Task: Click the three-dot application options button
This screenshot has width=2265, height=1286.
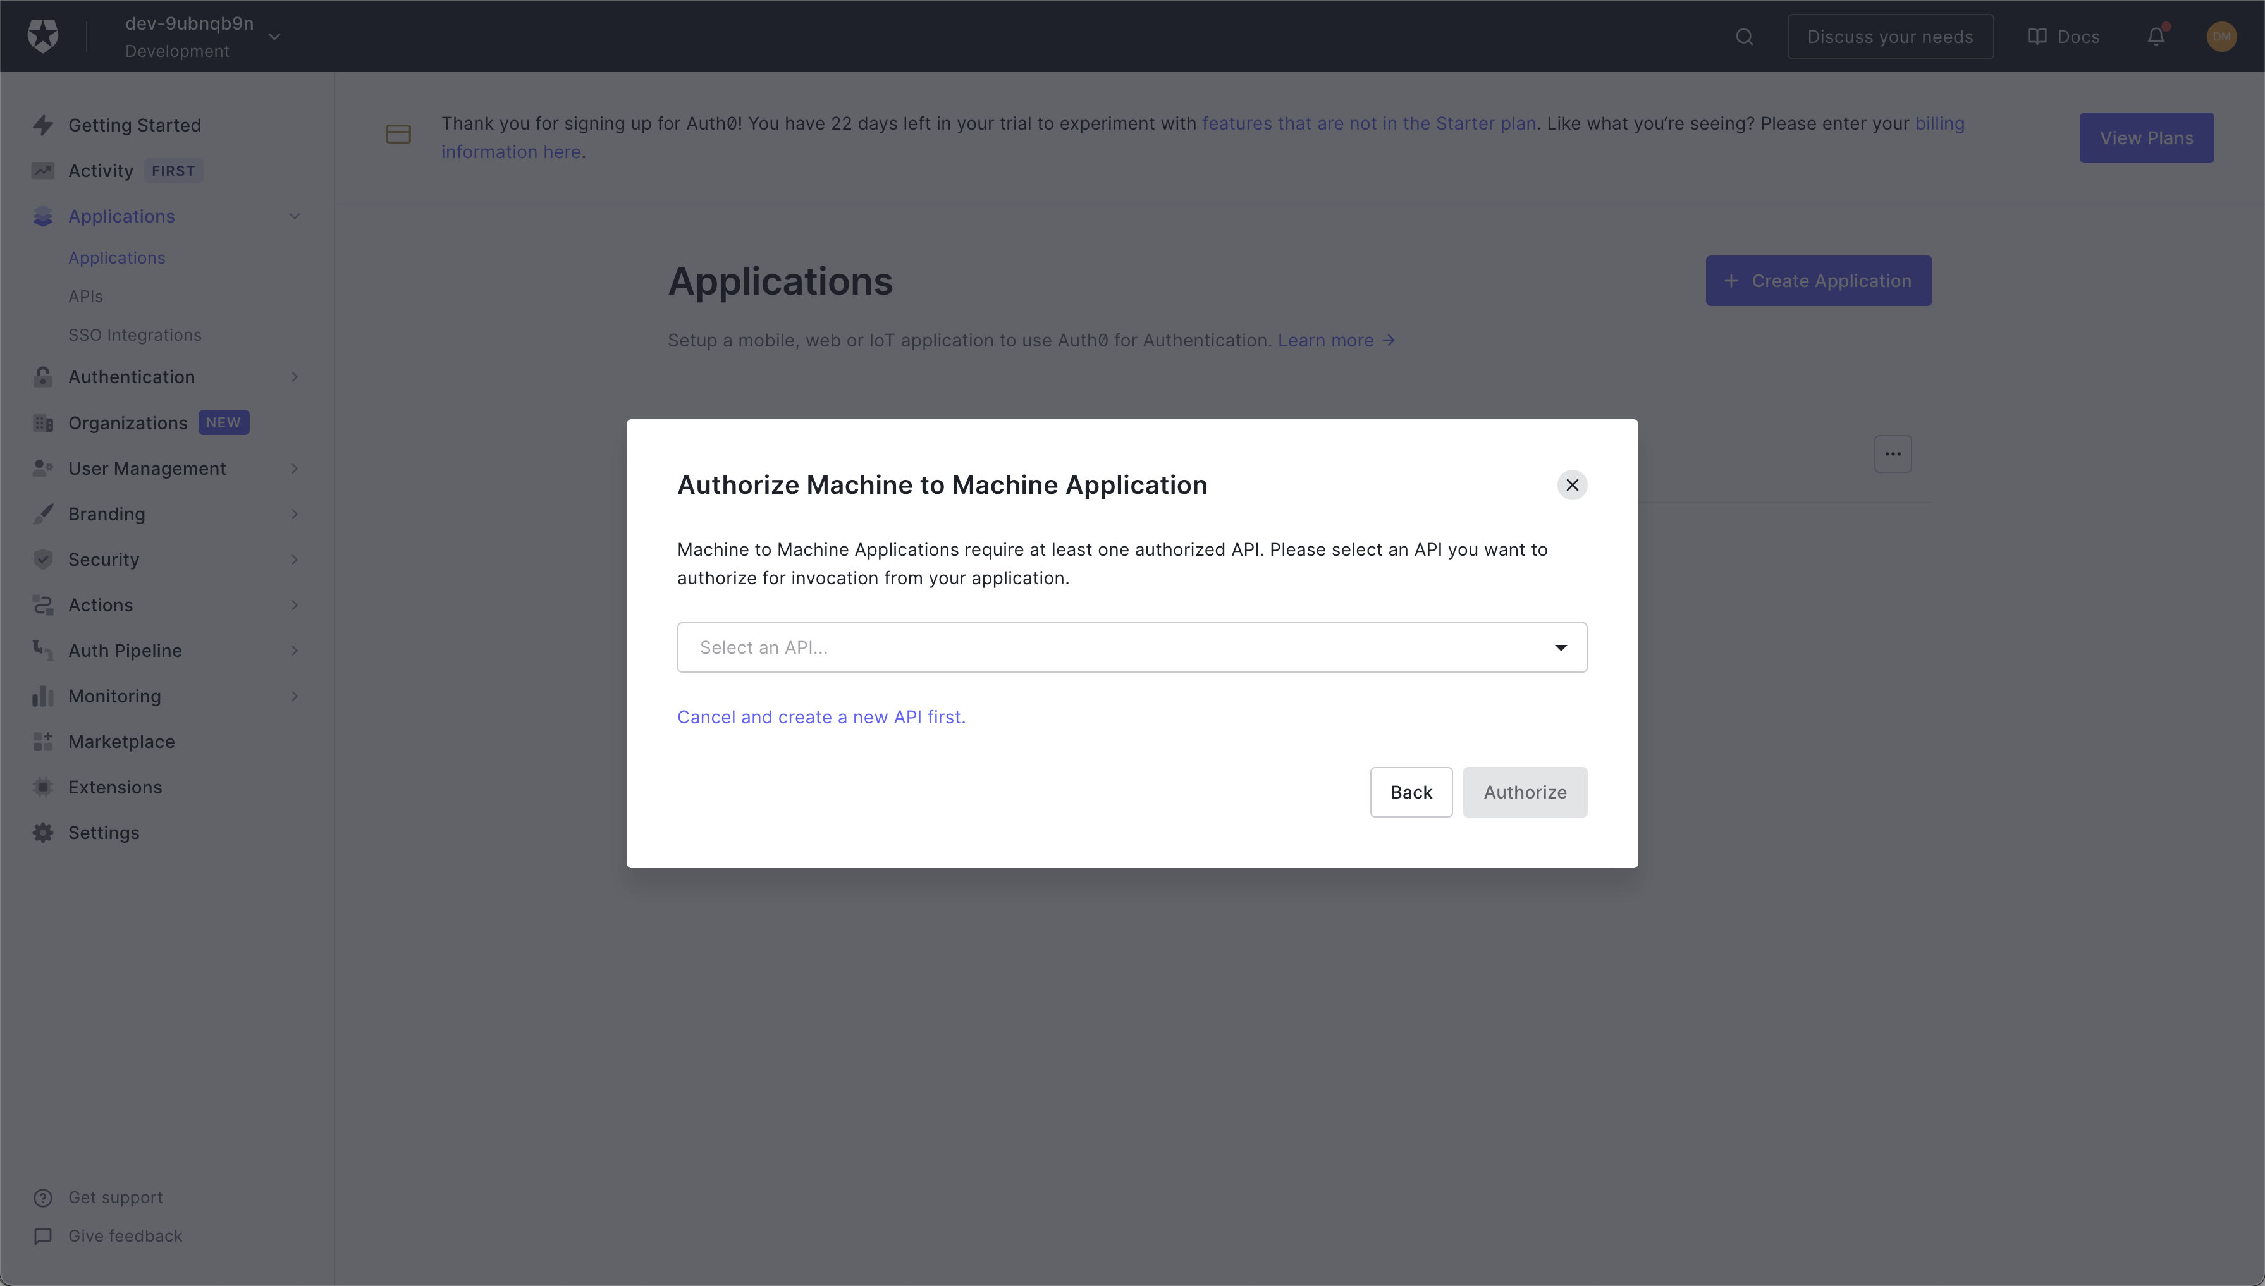Action: point(1892,454)
